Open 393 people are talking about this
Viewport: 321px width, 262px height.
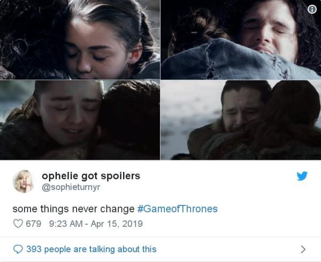[x=91, y=249]
